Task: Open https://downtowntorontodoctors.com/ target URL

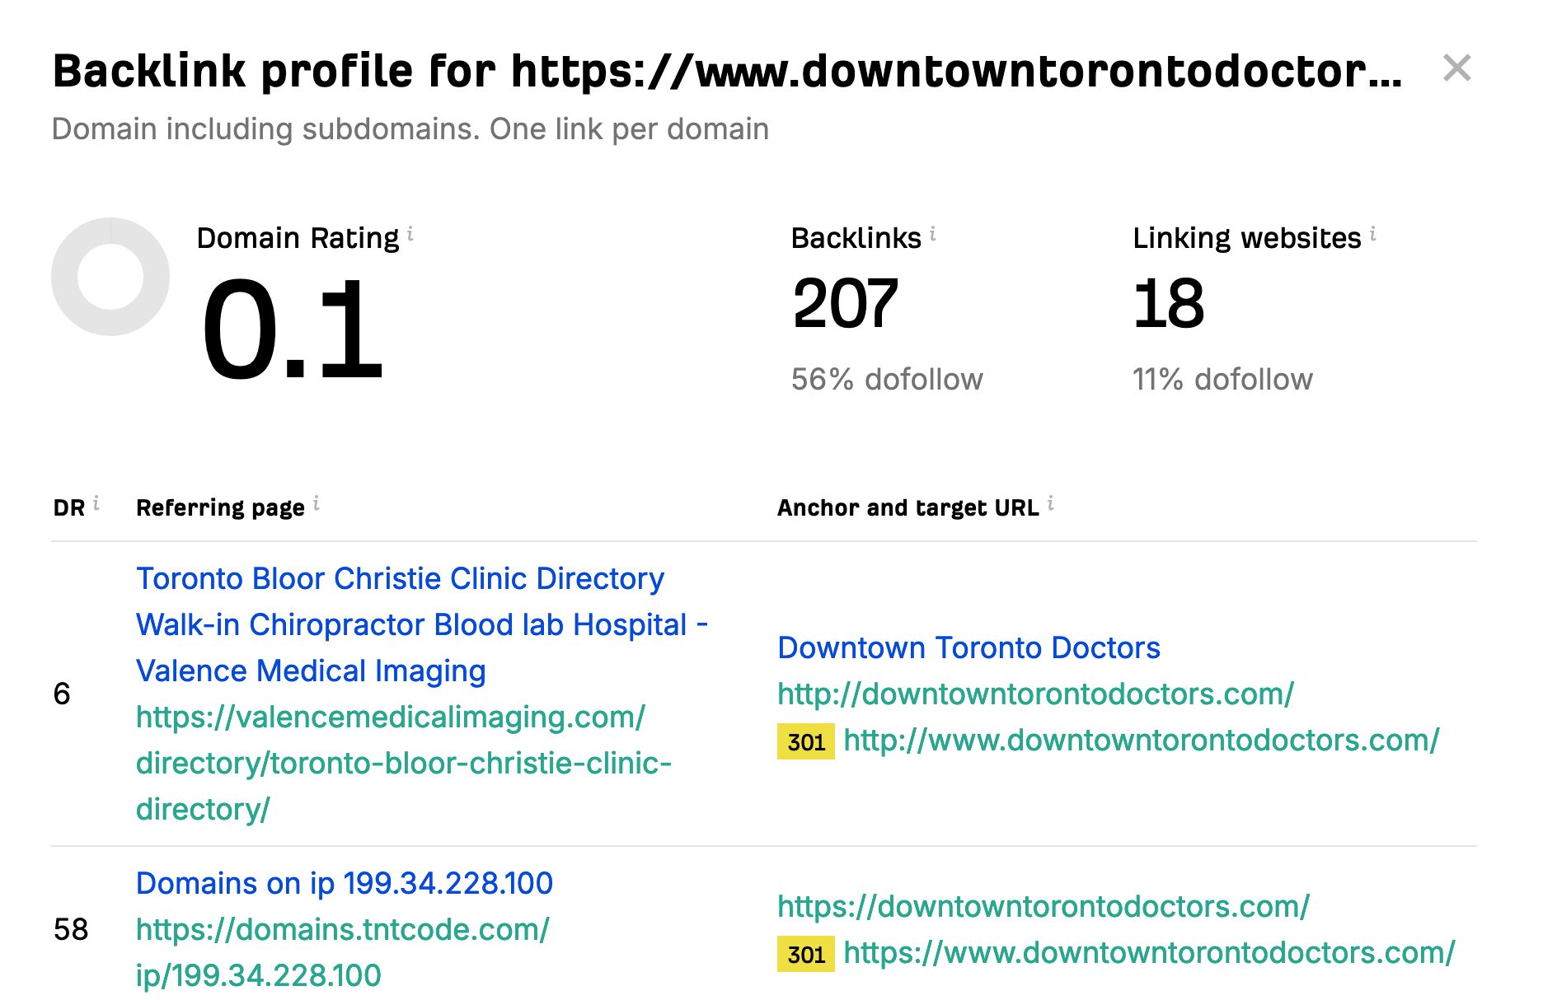Action: [1043, 906]
